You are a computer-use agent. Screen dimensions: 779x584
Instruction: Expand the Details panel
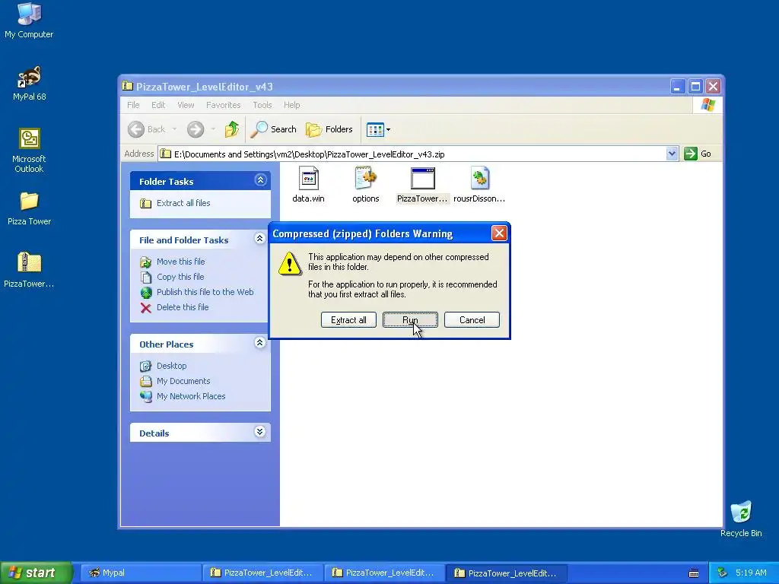260,432
